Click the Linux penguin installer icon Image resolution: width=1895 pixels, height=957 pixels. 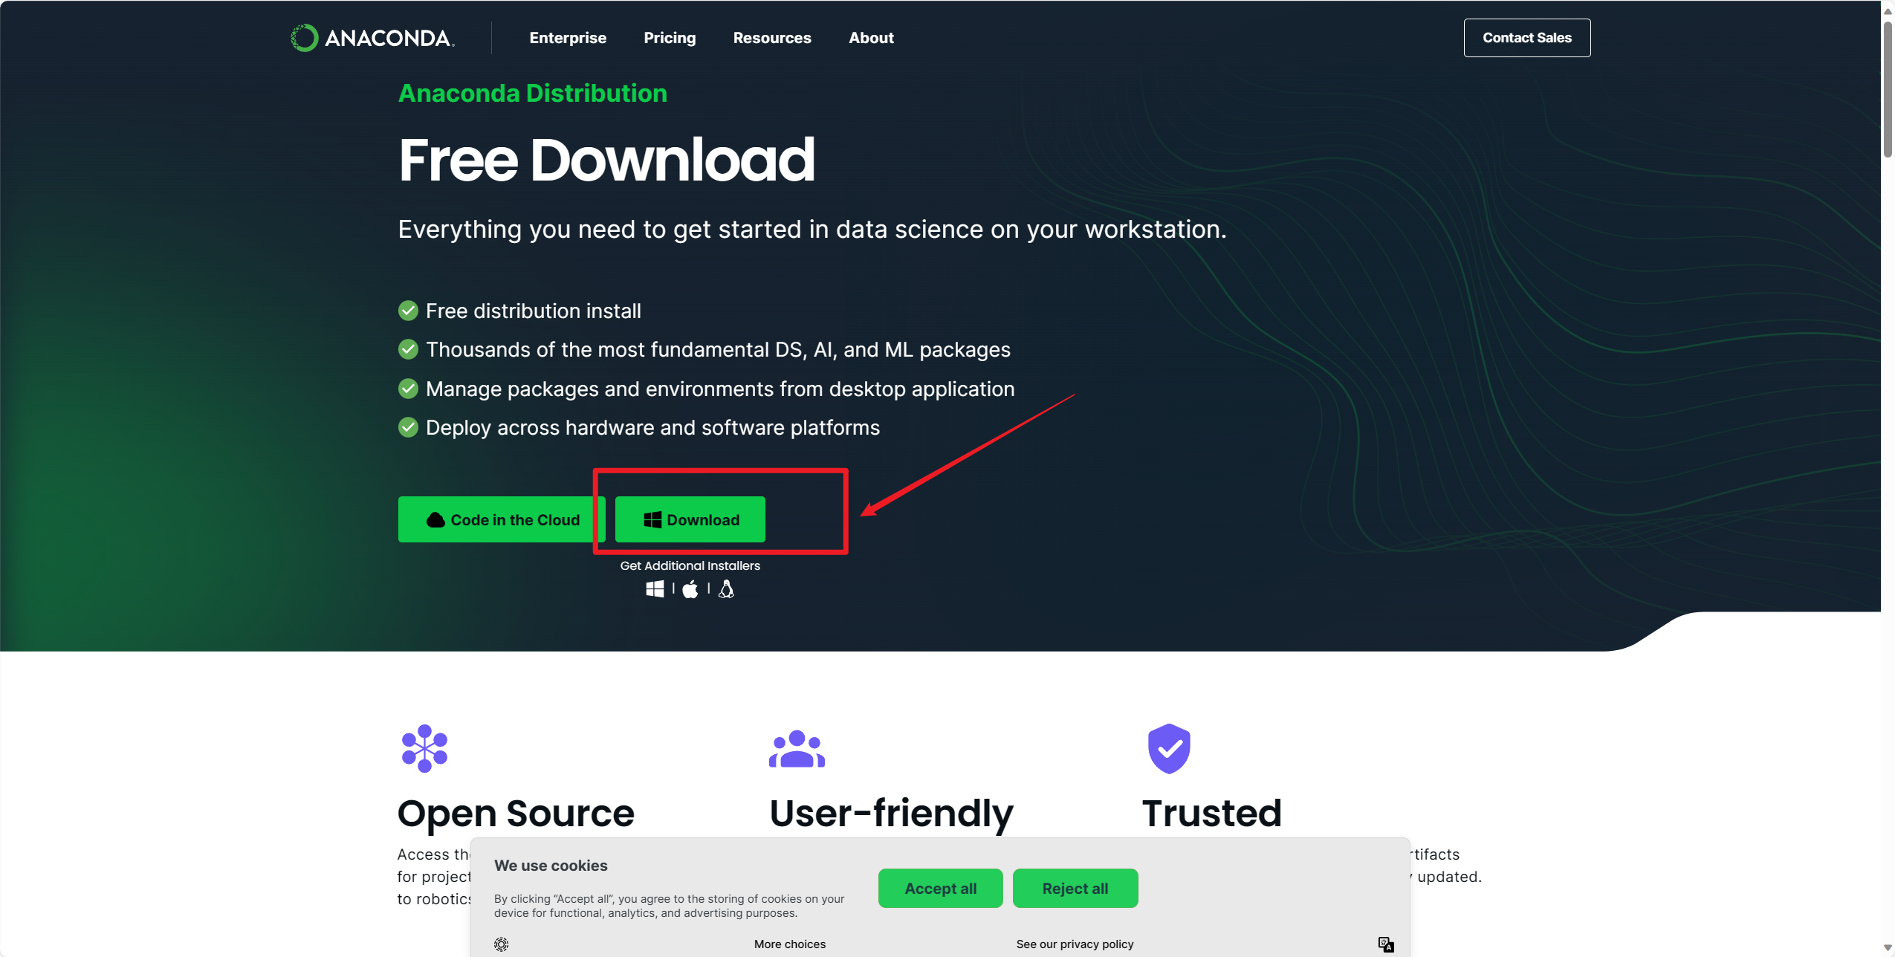[727, 589]
